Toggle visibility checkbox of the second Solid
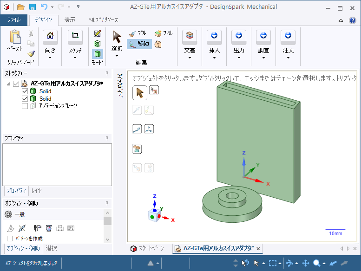The width and height of the screenshot is (361, 271). pyautogui.click(x=25, y=98)
